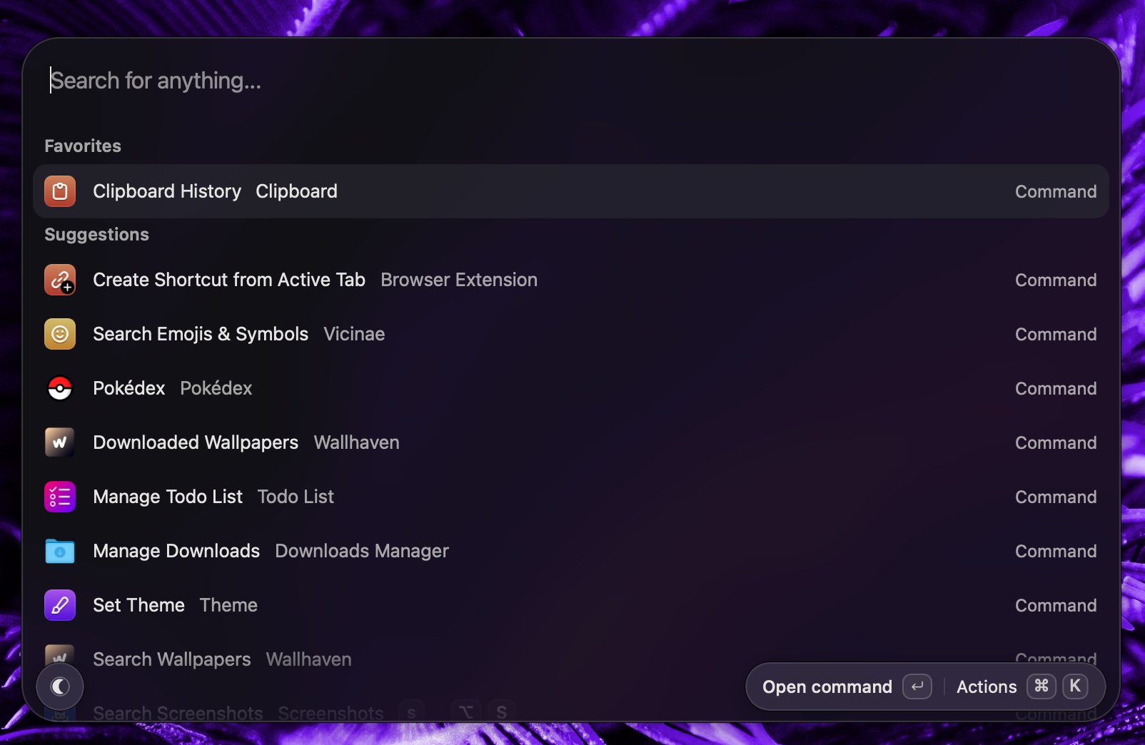
Task: Click the Manage Todo List checklist icon
Action: tap(60, 497)
